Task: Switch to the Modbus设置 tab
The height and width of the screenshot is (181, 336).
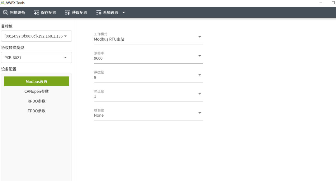Action: 36,81
